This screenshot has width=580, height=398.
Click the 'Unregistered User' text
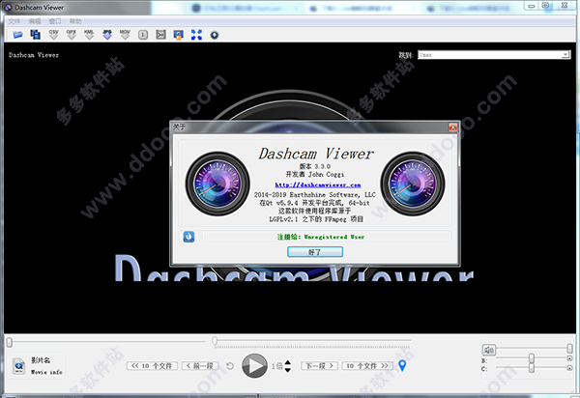point(334,237)
